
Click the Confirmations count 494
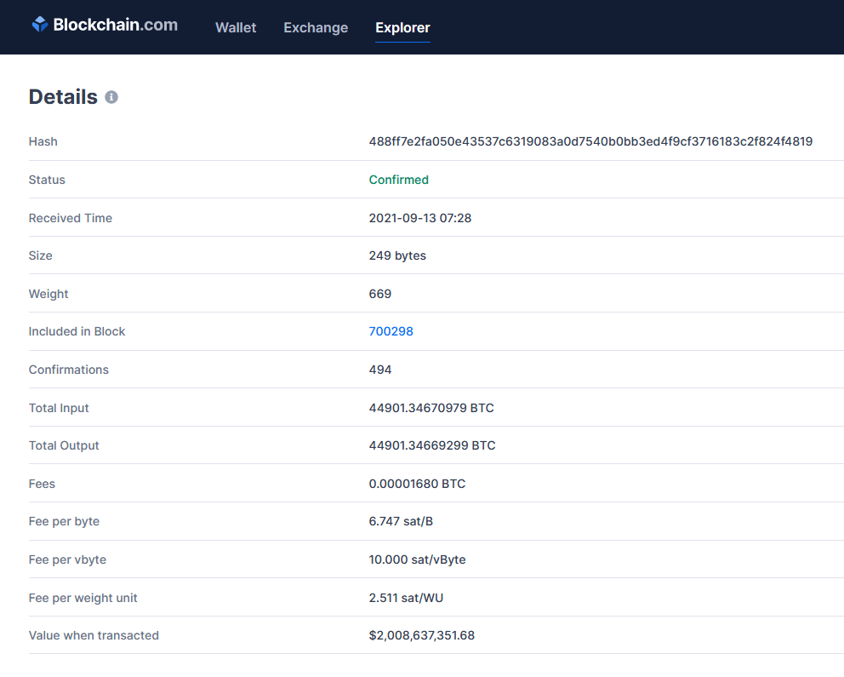(x=380, y=370)
